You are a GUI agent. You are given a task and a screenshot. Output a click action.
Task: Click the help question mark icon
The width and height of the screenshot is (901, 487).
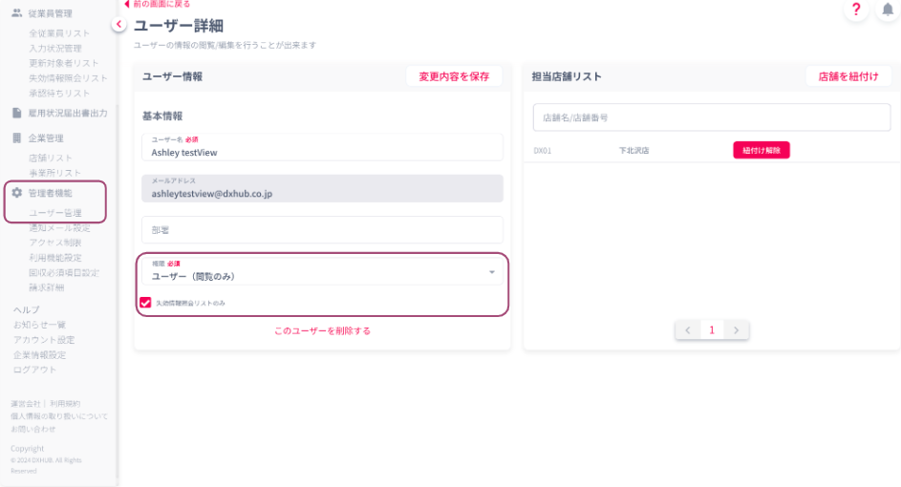click(x=855, y=10)
